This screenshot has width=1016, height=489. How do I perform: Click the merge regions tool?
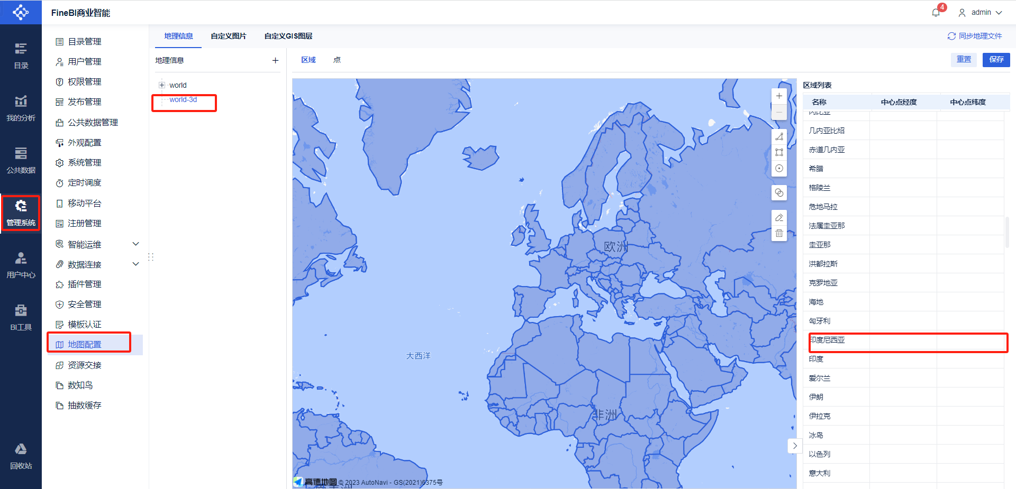(x=779, y=192)
